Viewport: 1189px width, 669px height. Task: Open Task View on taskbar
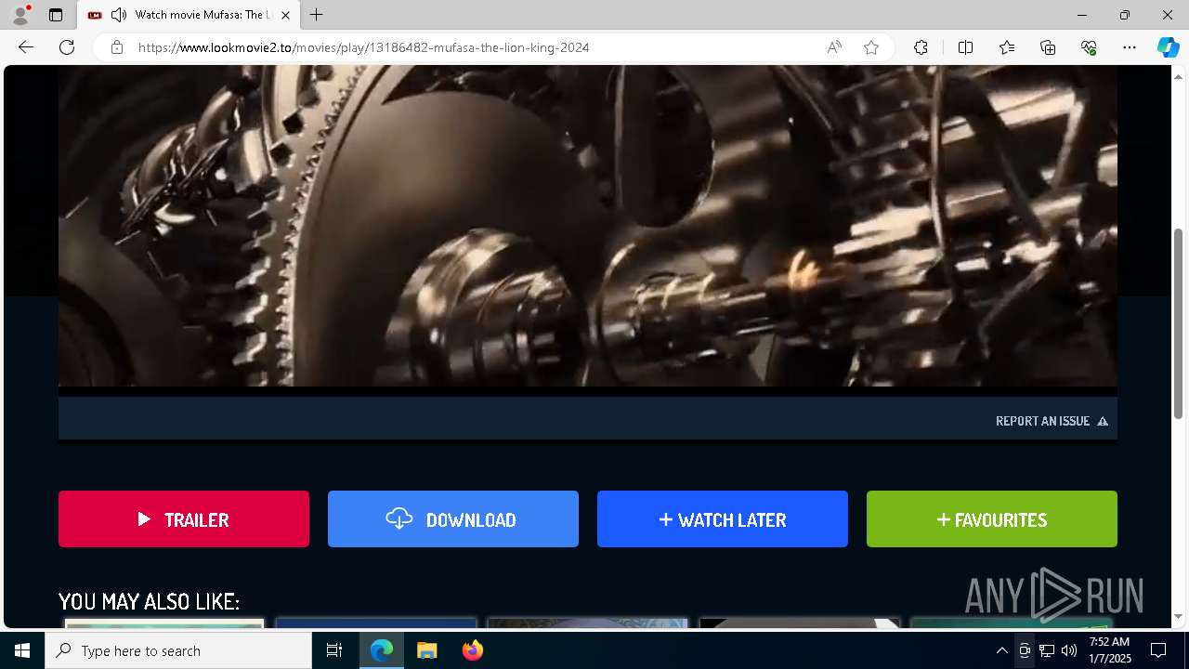(334, 650)
